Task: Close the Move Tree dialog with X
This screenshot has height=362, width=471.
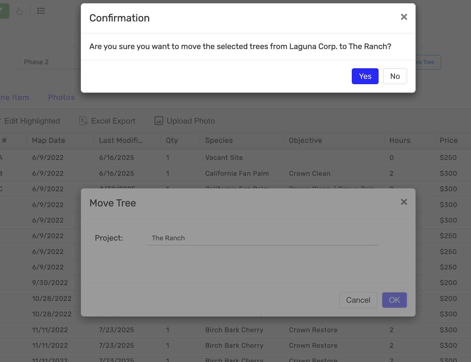Action: tap(404, 202)
